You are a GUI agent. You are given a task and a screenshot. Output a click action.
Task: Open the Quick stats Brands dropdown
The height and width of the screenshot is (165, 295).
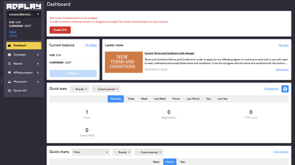coord(80,89)
